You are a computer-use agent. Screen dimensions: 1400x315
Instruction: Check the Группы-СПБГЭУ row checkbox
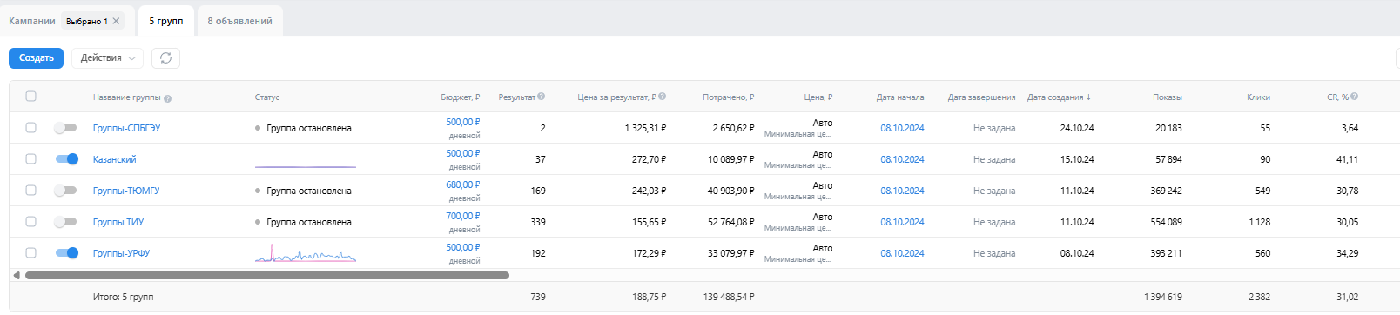click(30, 128)
